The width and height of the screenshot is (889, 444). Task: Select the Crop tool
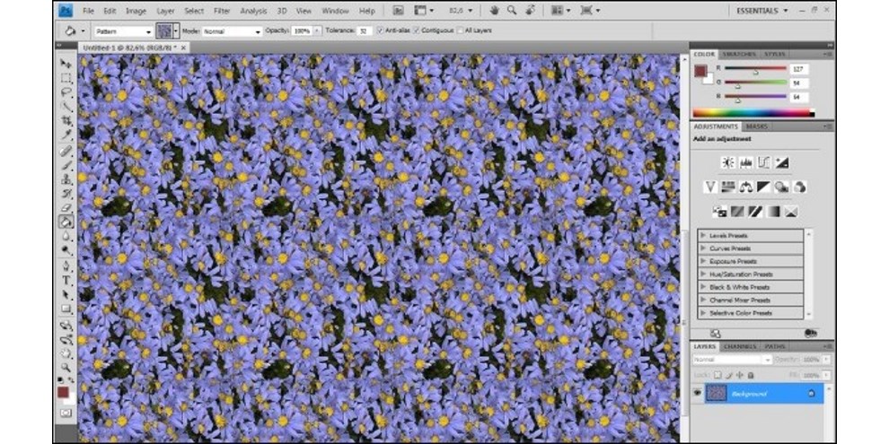click(x=66, y=120)
